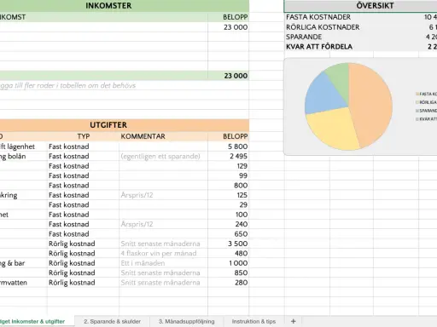Select income amount cell 23 000 below BELOPP
This screenshot has width=437, height=327.
(229, 27)
